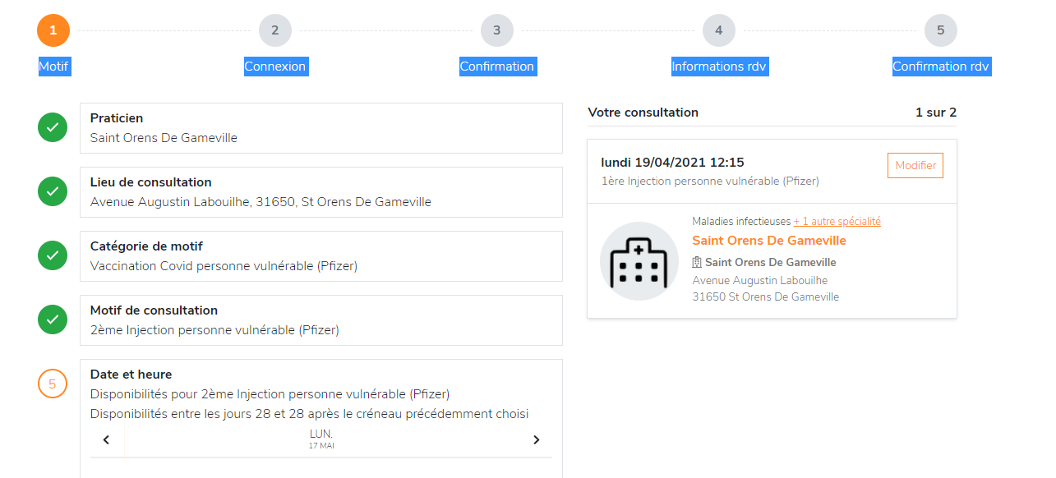Click the green checkmark beside Lieu de consultation
Viewport: 1056px width, 478px height.
tap(53, 191)
